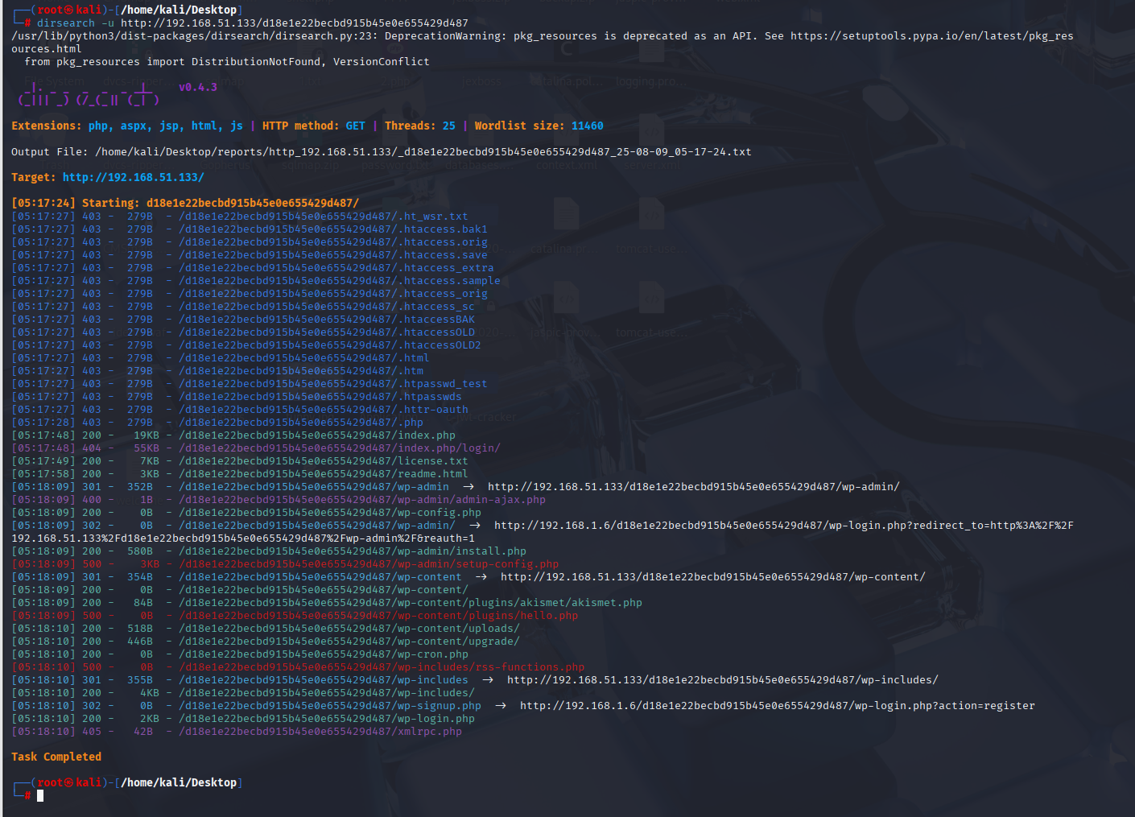Click the .htaccessBAK result path
Viewport: 1135px width, 817px height.
pyautogui.click(x=327, y=319)
